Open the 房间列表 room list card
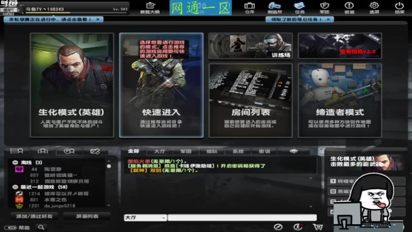The image size is (412, 232). click(250, 101)
